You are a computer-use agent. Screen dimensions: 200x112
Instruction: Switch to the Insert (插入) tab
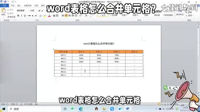click(19, 6)
